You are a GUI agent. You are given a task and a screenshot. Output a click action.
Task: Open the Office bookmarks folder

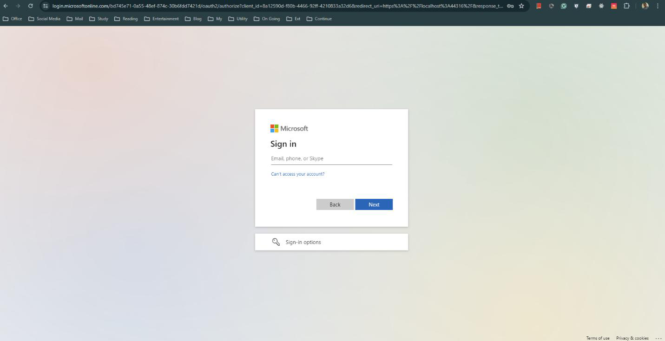pyautogui.click(x=13, y=19)
